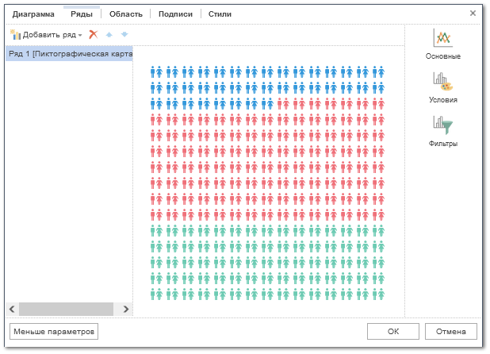Open the Основные settings section
The width and height of the screenshot is (490, 354).
442,44
